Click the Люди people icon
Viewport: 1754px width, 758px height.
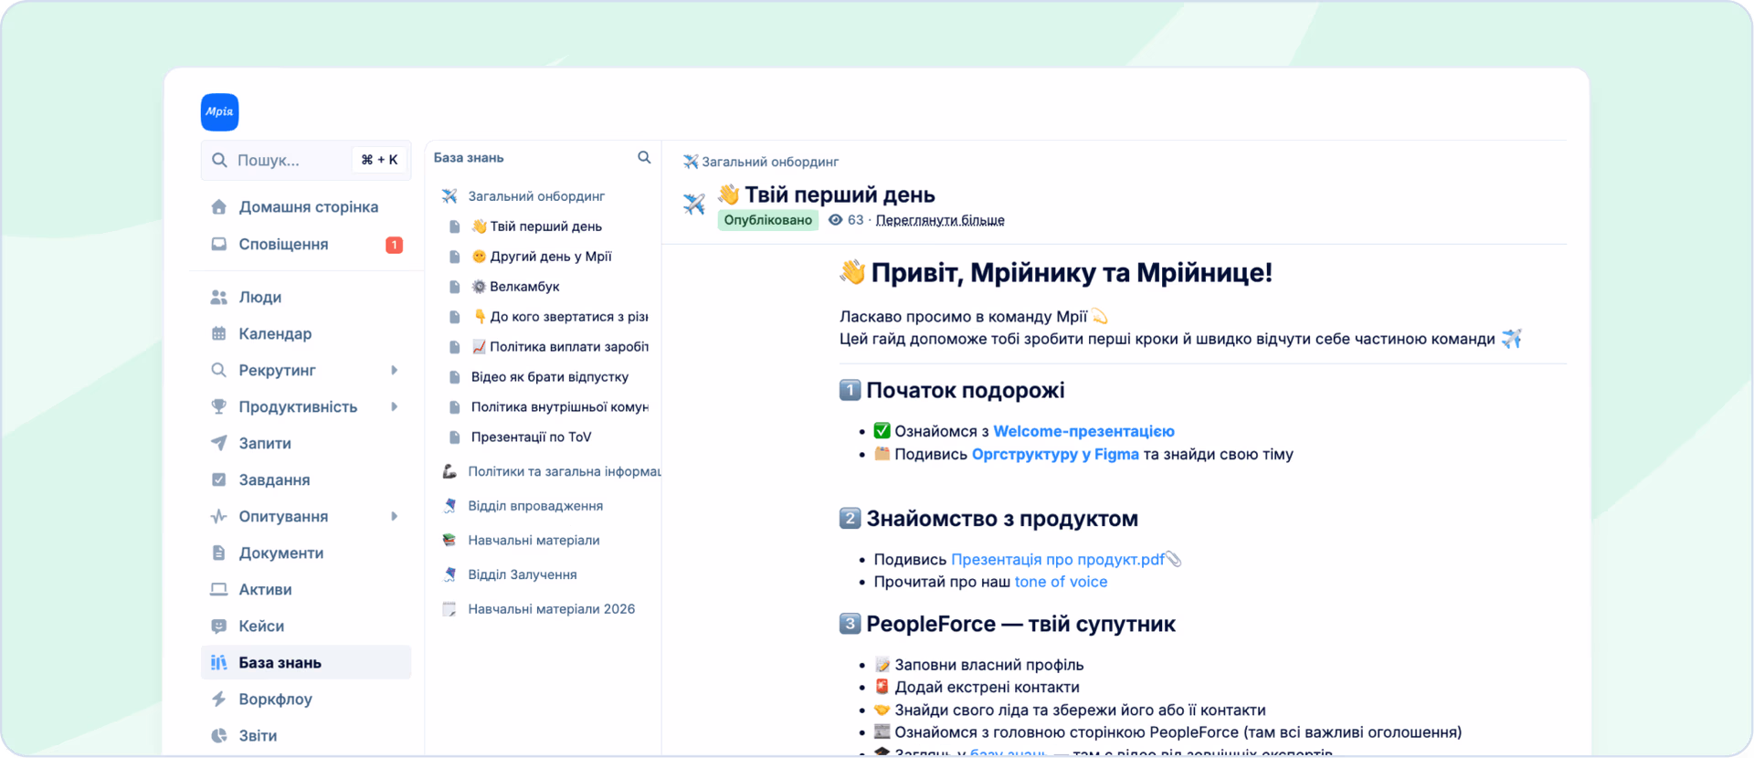(x=218, y=297)
